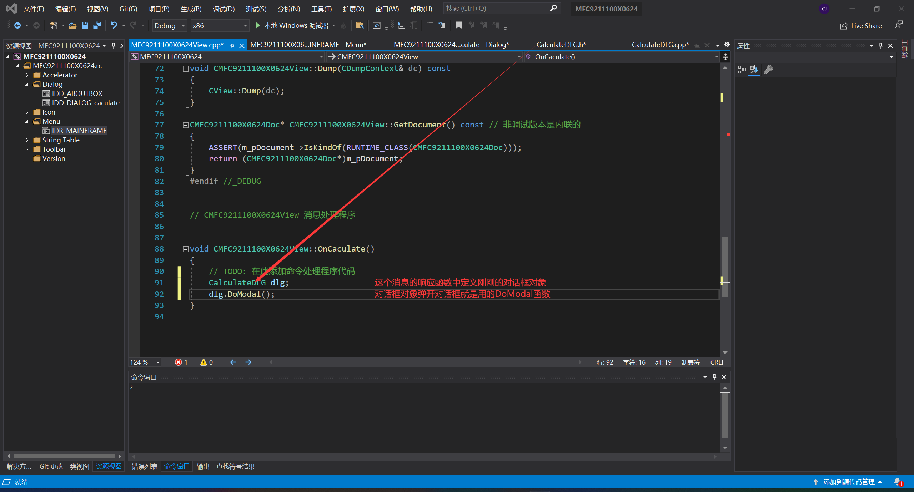Toggle bookmark with the bookmark icon
The height and width of the screenshot is (492, 914).
(x=459, y=25)
